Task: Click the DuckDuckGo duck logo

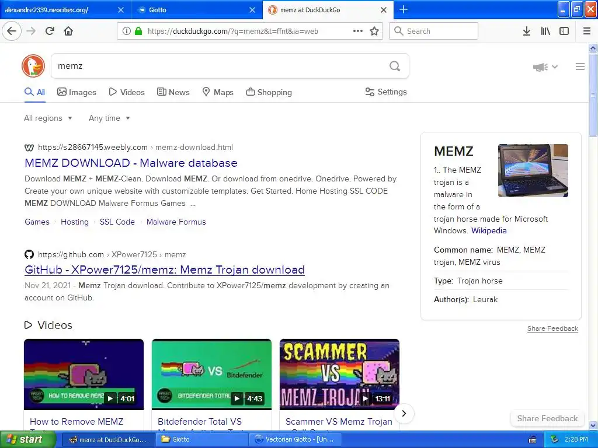Action: 33,66
